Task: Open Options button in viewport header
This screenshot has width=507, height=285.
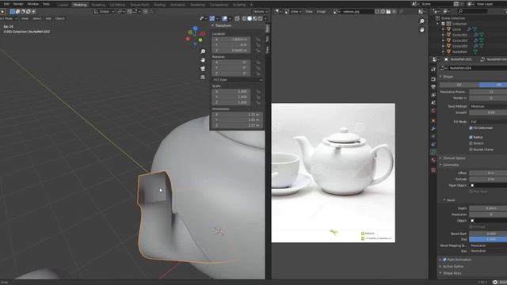Action: pyautogui.click(x=260, y=12)
